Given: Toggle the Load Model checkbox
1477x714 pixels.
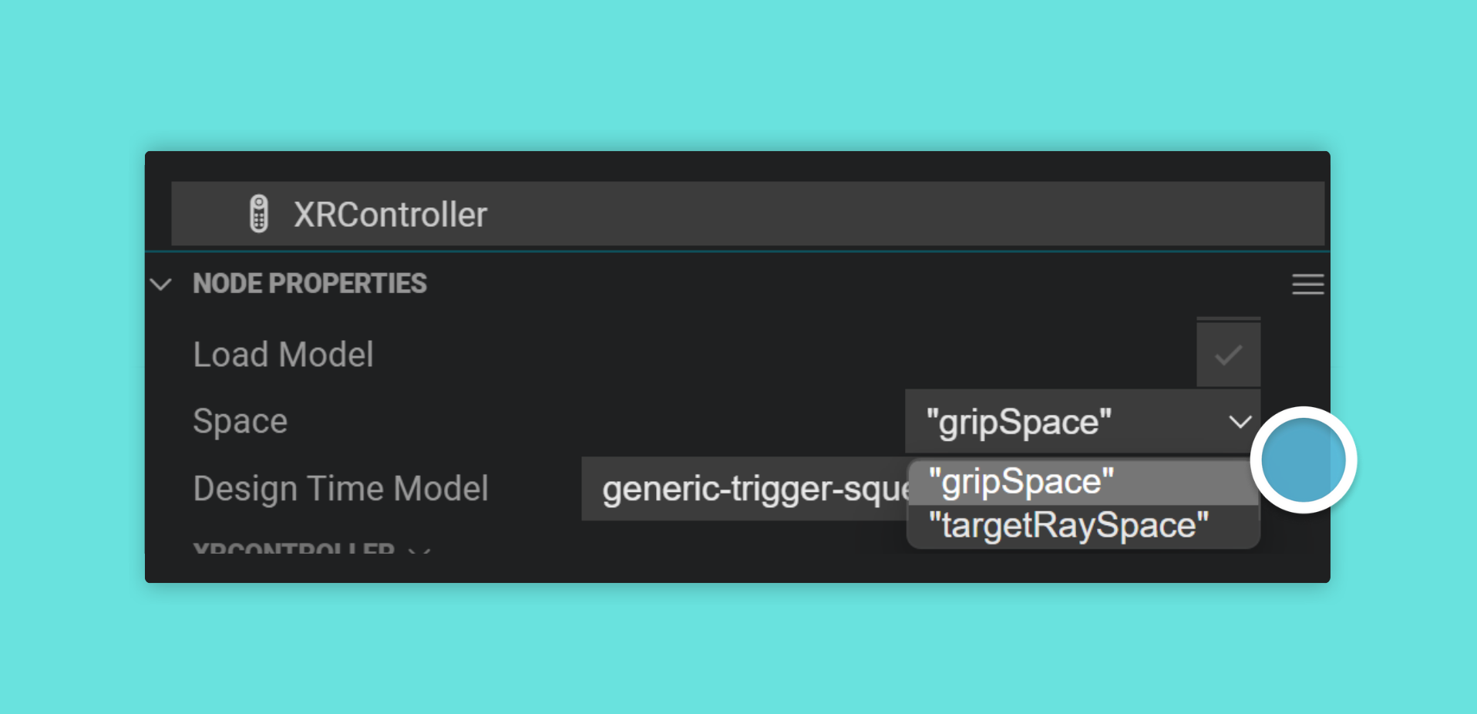Looking at the screenshot, I should [1228, 355].
